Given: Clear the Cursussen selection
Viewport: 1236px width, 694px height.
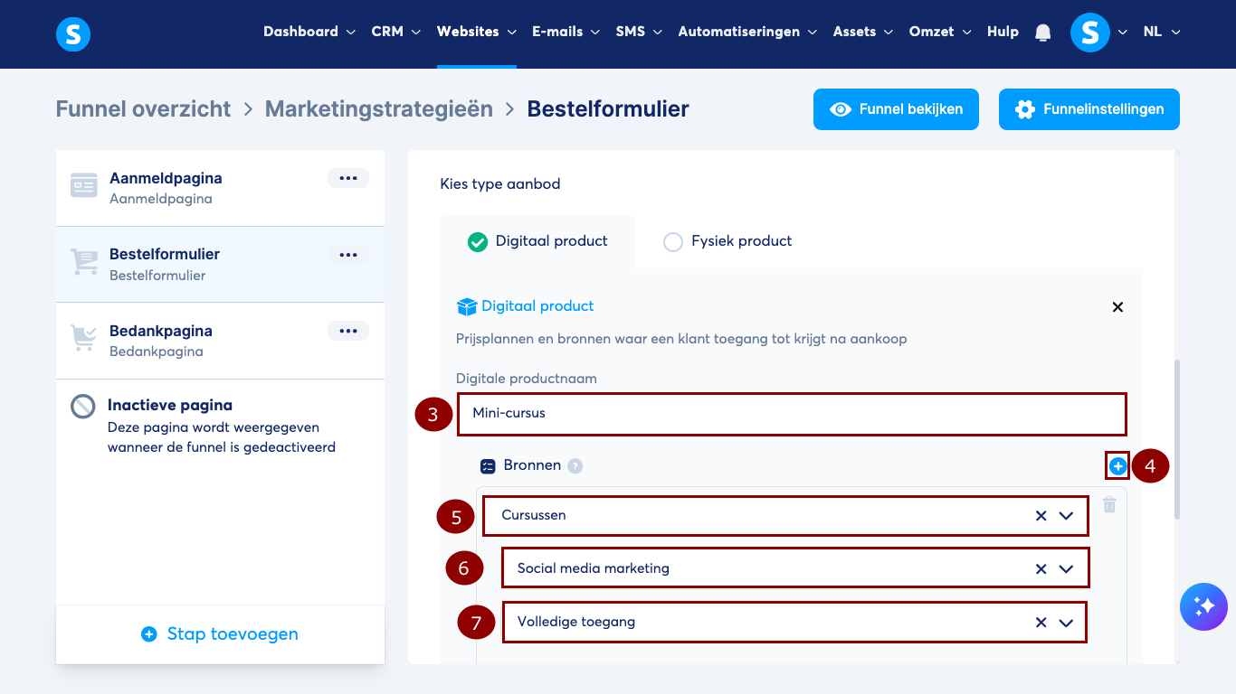Looking at the screenshot, I should (1041, 516).
